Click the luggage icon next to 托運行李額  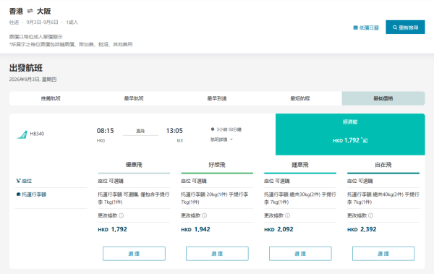pos(19,194)
